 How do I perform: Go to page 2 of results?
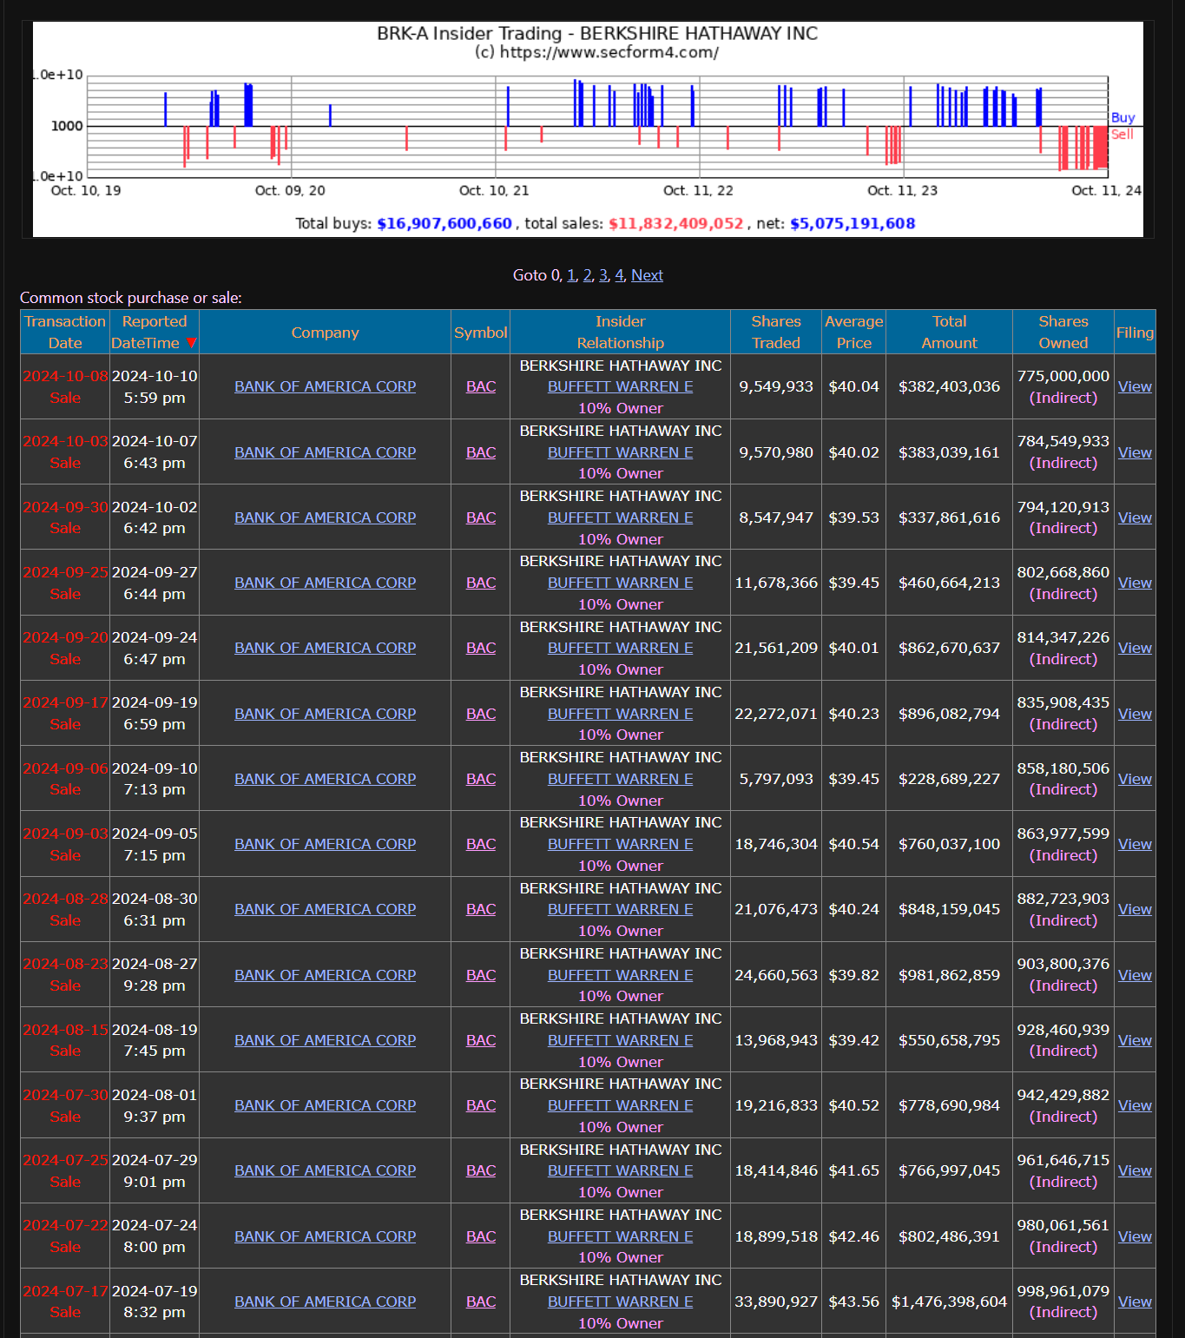coord(588,275)
